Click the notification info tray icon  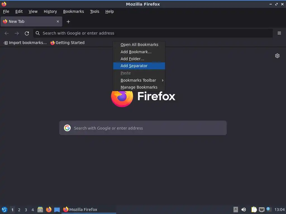click(x=269, y=209)
